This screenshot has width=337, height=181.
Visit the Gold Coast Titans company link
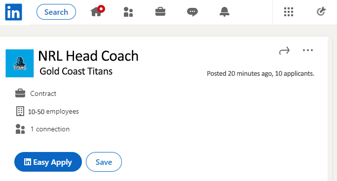pyautogui.click(x=76, y=71)
